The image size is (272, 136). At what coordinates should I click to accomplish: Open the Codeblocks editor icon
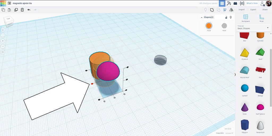(242, 3)
